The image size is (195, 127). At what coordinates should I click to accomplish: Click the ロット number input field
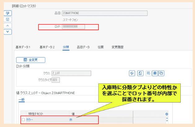coord(73,27)
